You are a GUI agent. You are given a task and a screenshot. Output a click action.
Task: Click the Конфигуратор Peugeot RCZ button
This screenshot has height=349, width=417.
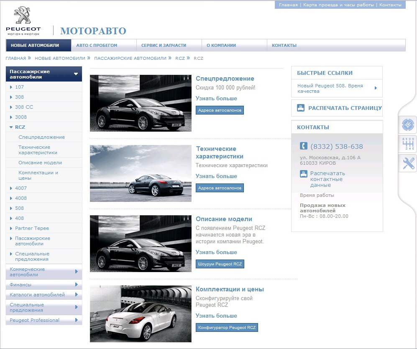tap(227, 328)
